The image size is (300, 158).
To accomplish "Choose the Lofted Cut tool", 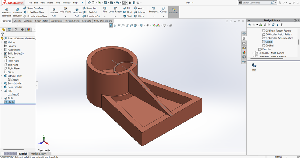I will (90, 12).
